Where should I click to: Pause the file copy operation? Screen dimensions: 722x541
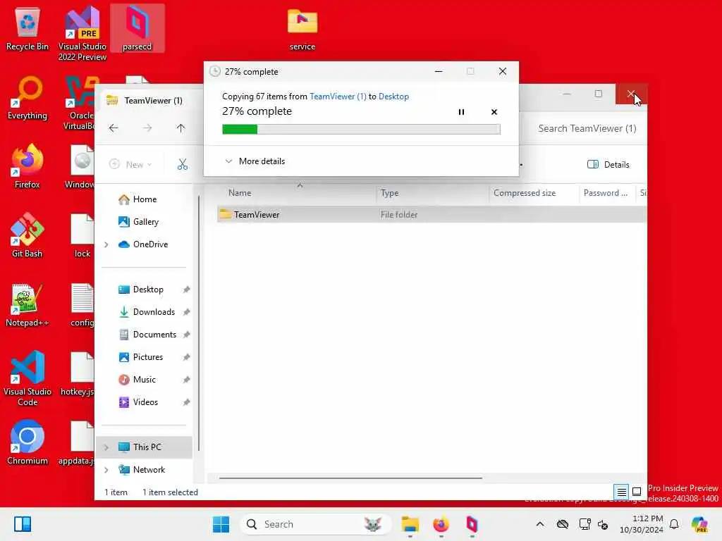[x=461, y=112]
